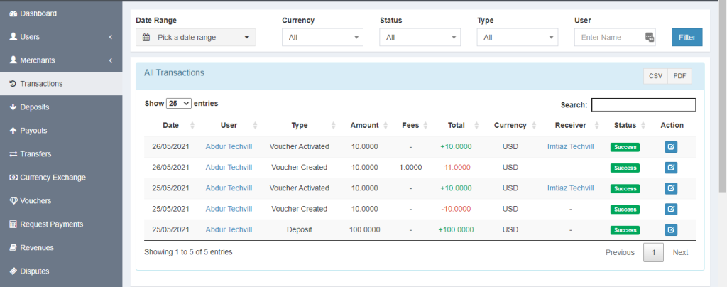Click edit icon for 26/05/2021 Voucher Created row
The image size is (727, 287).
(671, 168)
